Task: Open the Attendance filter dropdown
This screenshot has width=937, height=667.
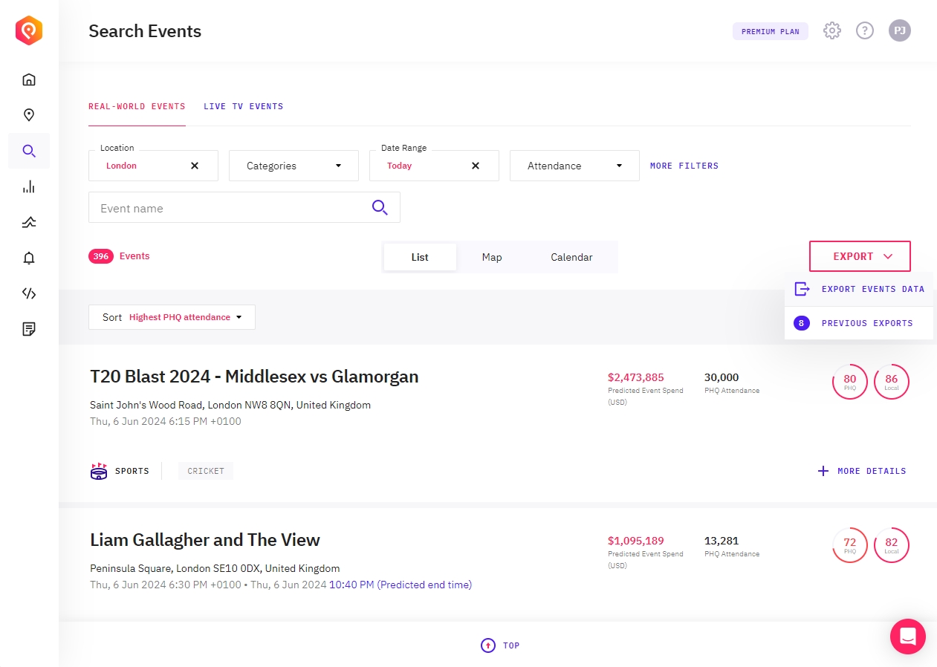Action: (574, 166)
